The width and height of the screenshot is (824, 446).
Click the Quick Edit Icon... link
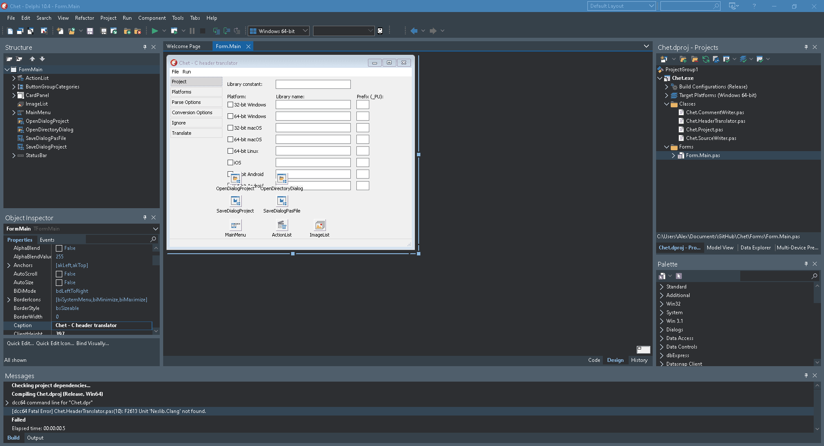coord(55,343)
